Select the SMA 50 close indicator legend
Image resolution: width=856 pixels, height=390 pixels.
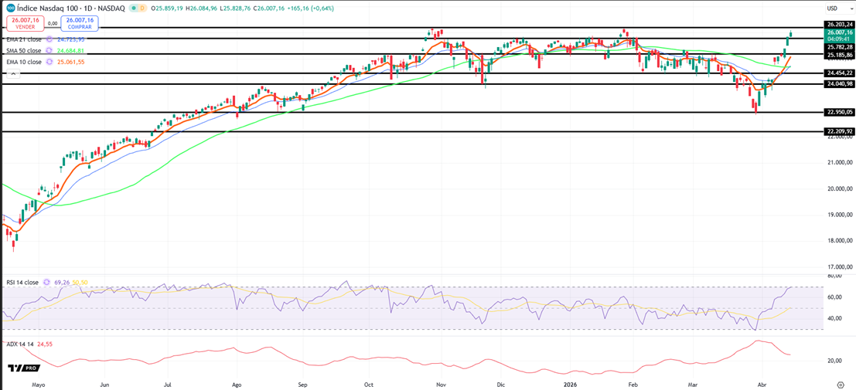pyautogui.click(x=22, y=51)
